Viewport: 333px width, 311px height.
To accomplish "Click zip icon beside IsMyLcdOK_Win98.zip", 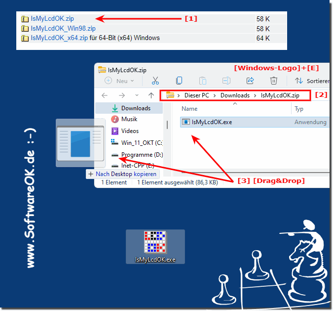I will coord(25,29).
